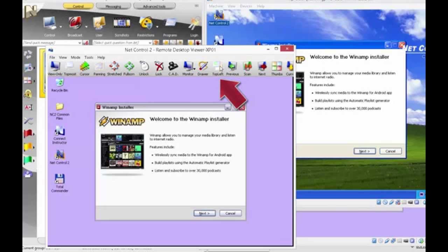Screen dimensions: 448x252
Task: Send C.A.D. keys to remote
Action: pyautogui.click(x=173, y=68)
